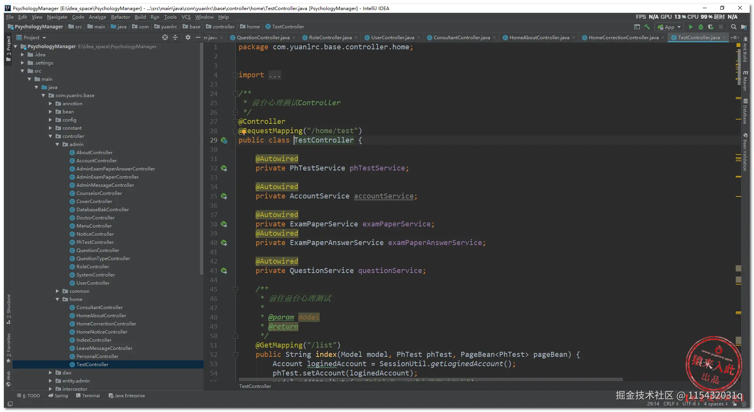Locate current file with crosshair icon

(x=165, y=37)
